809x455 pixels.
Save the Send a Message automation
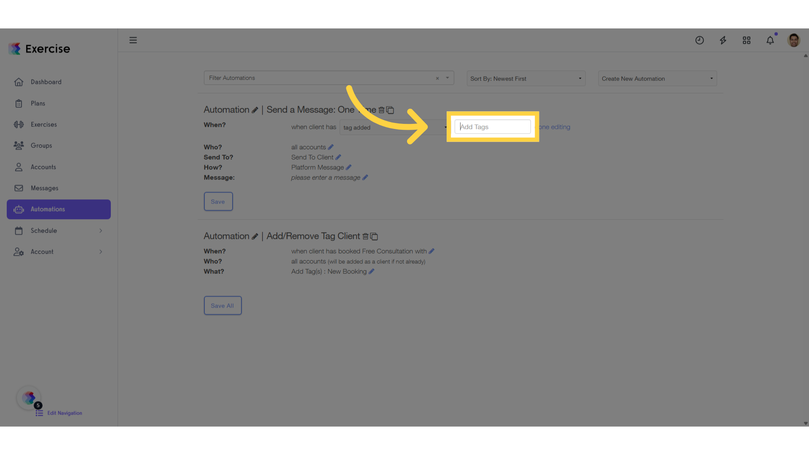point(218,201)
